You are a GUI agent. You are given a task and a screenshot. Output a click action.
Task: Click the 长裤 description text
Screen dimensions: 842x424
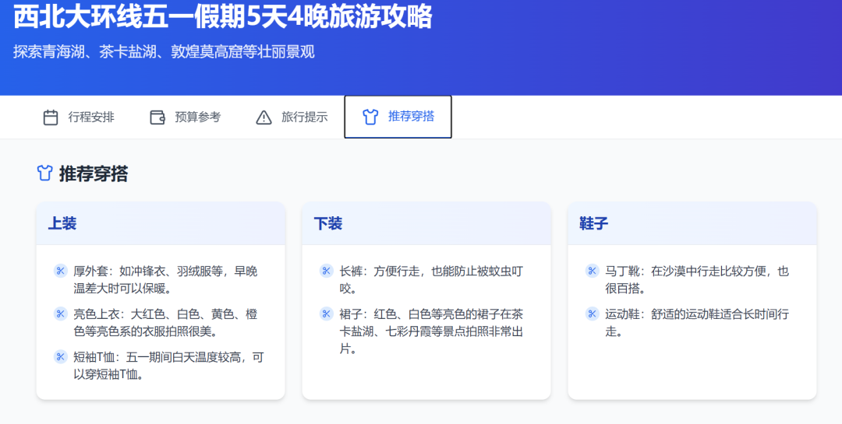[x=431, y=280]
